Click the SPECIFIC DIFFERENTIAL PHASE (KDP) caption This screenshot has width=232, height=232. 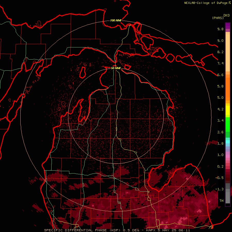tap(82, 230)
